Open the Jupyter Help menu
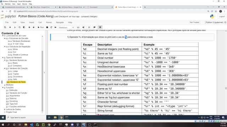 point(70,22)
